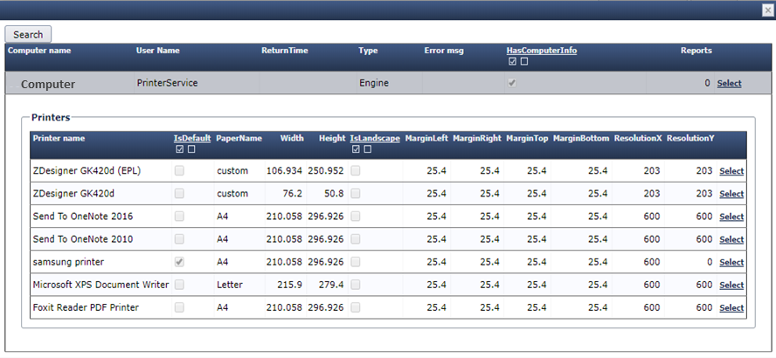Click HasComputerInfo checkbox in PrinterService row

[x=512, y=84]
